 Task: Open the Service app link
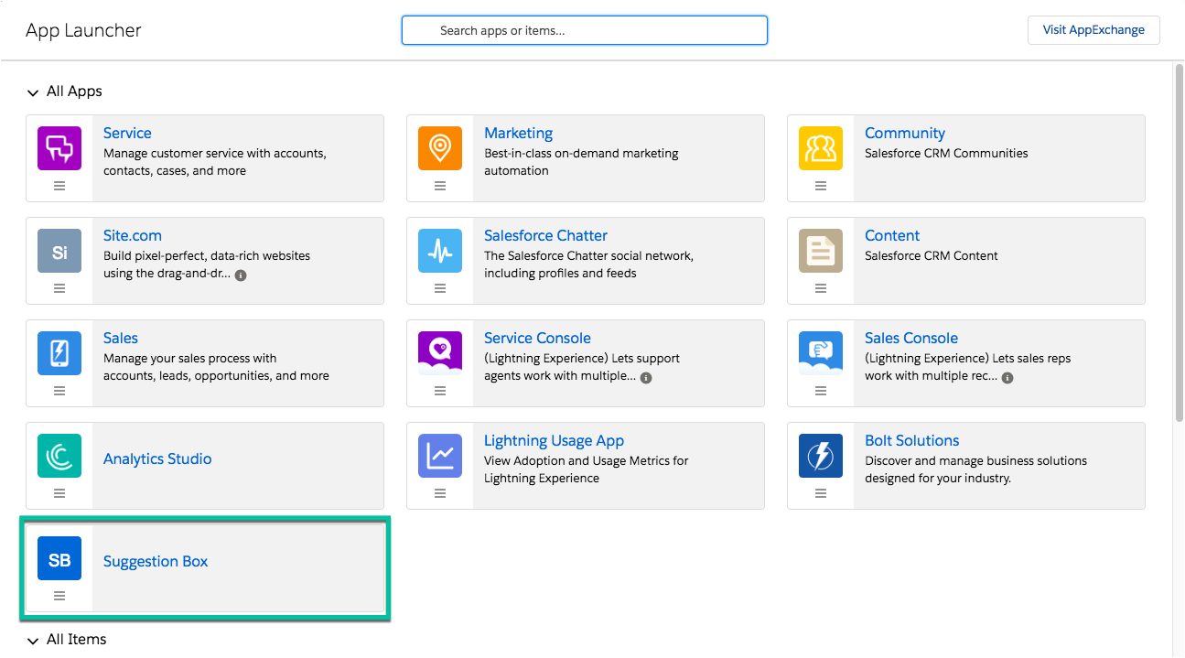click(127, 133)
